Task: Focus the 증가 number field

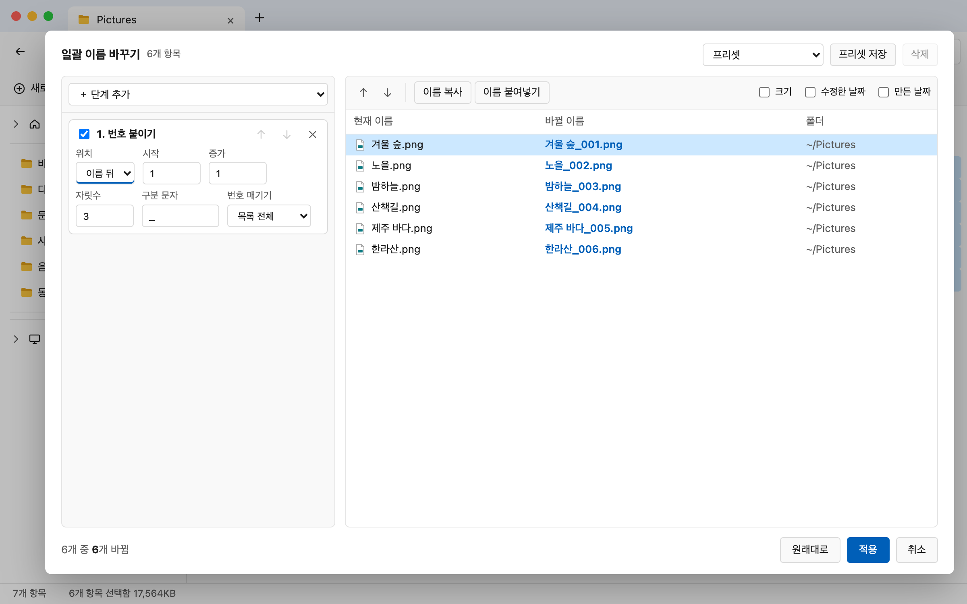Action: click(238, 173)
